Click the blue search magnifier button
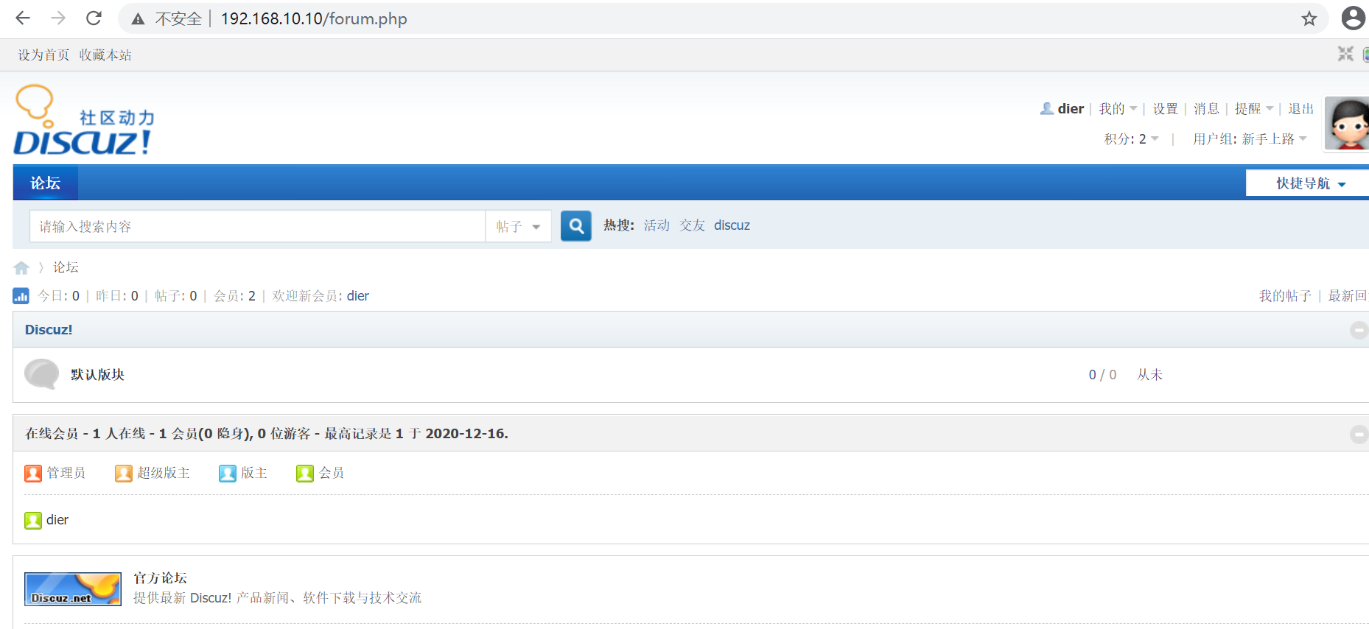Screen dimensions: 1369x629 click(576, 226)
